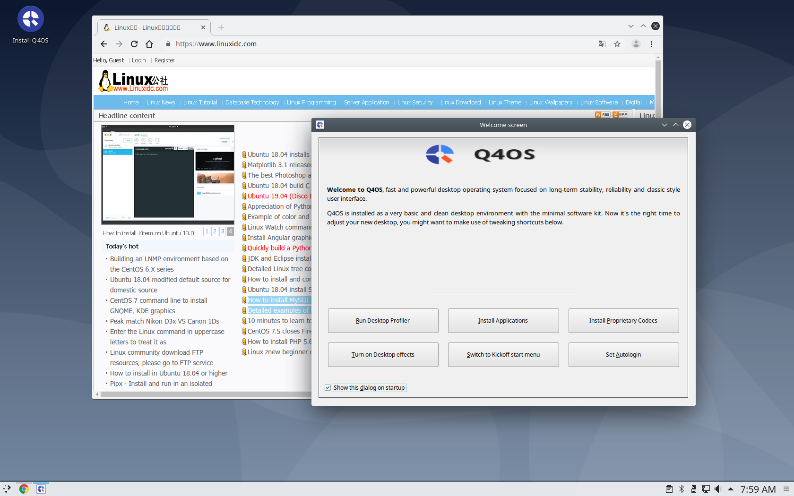Open Database Technology navigation item
This screenshot has width=794, height=496.
click(252, 103)
